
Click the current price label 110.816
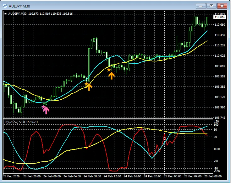point(219,17)
